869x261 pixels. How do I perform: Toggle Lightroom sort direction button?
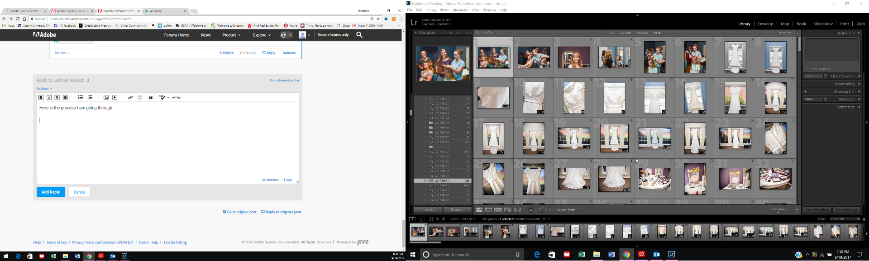(x=542, y=210)
